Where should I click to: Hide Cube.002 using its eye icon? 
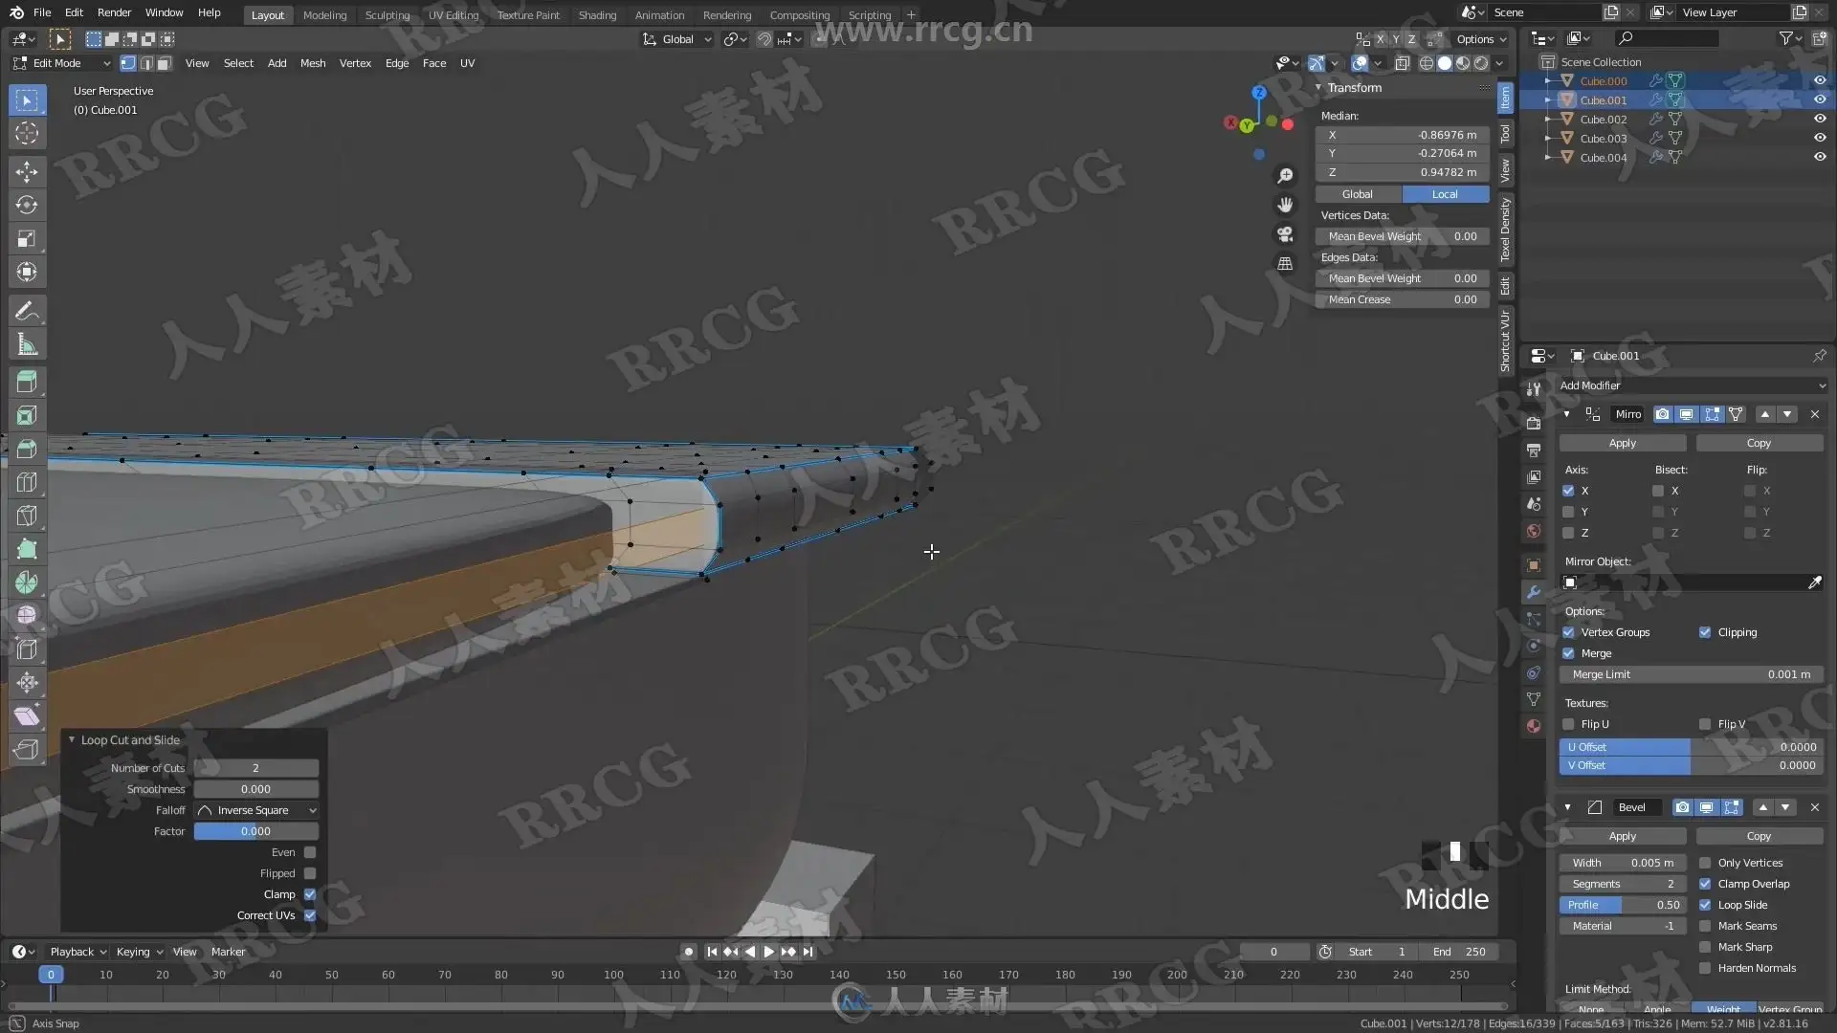pyautogui.click(x=1820, y=120)
